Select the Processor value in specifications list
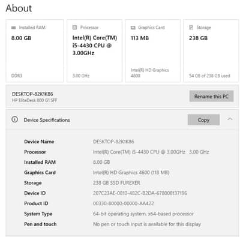The image size is (240, 237). coord(151,152)
